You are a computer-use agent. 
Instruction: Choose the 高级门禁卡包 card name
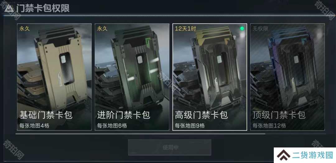201,115
